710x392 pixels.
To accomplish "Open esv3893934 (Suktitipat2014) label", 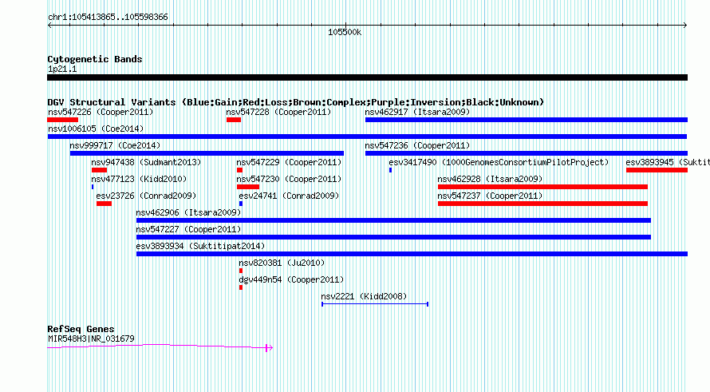I will click(200, 246).
